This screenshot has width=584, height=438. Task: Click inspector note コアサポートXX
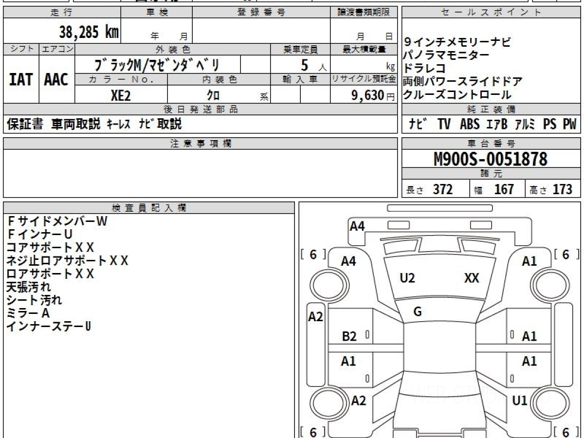click(x=50, y=248)
